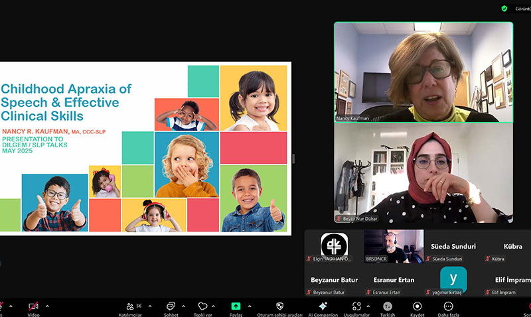Expand the arrow next to Sohbet
Viewport: 531px width, 317px height.
click(184, 306)
